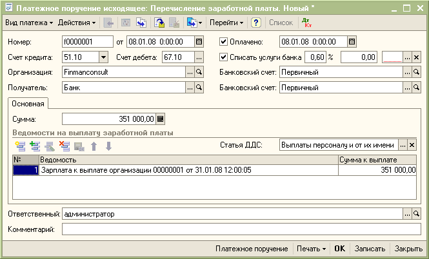Viewport: 429px width, 259px height.
Task: Click the post document icon with yellow stack
Action: point(159,23)
